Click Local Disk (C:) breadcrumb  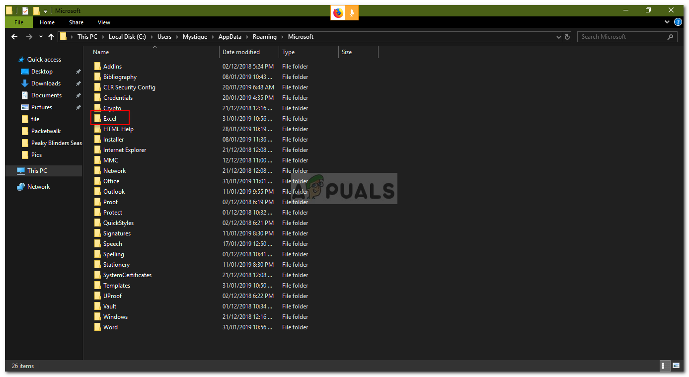(128, 37)
